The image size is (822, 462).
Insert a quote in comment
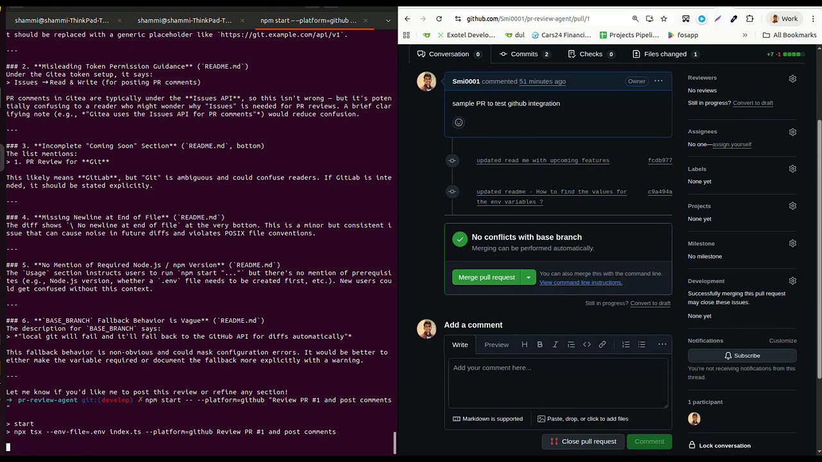[x=571, y=345]
